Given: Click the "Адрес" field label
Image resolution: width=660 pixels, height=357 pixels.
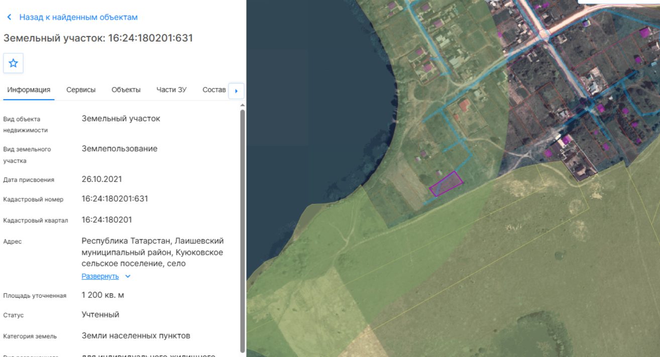Looking at the screenshot, I should tap(13, 242).
